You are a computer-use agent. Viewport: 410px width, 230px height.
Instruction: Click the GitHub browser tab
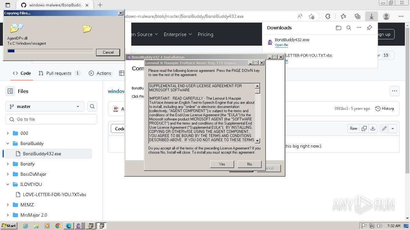pos(54,5)
